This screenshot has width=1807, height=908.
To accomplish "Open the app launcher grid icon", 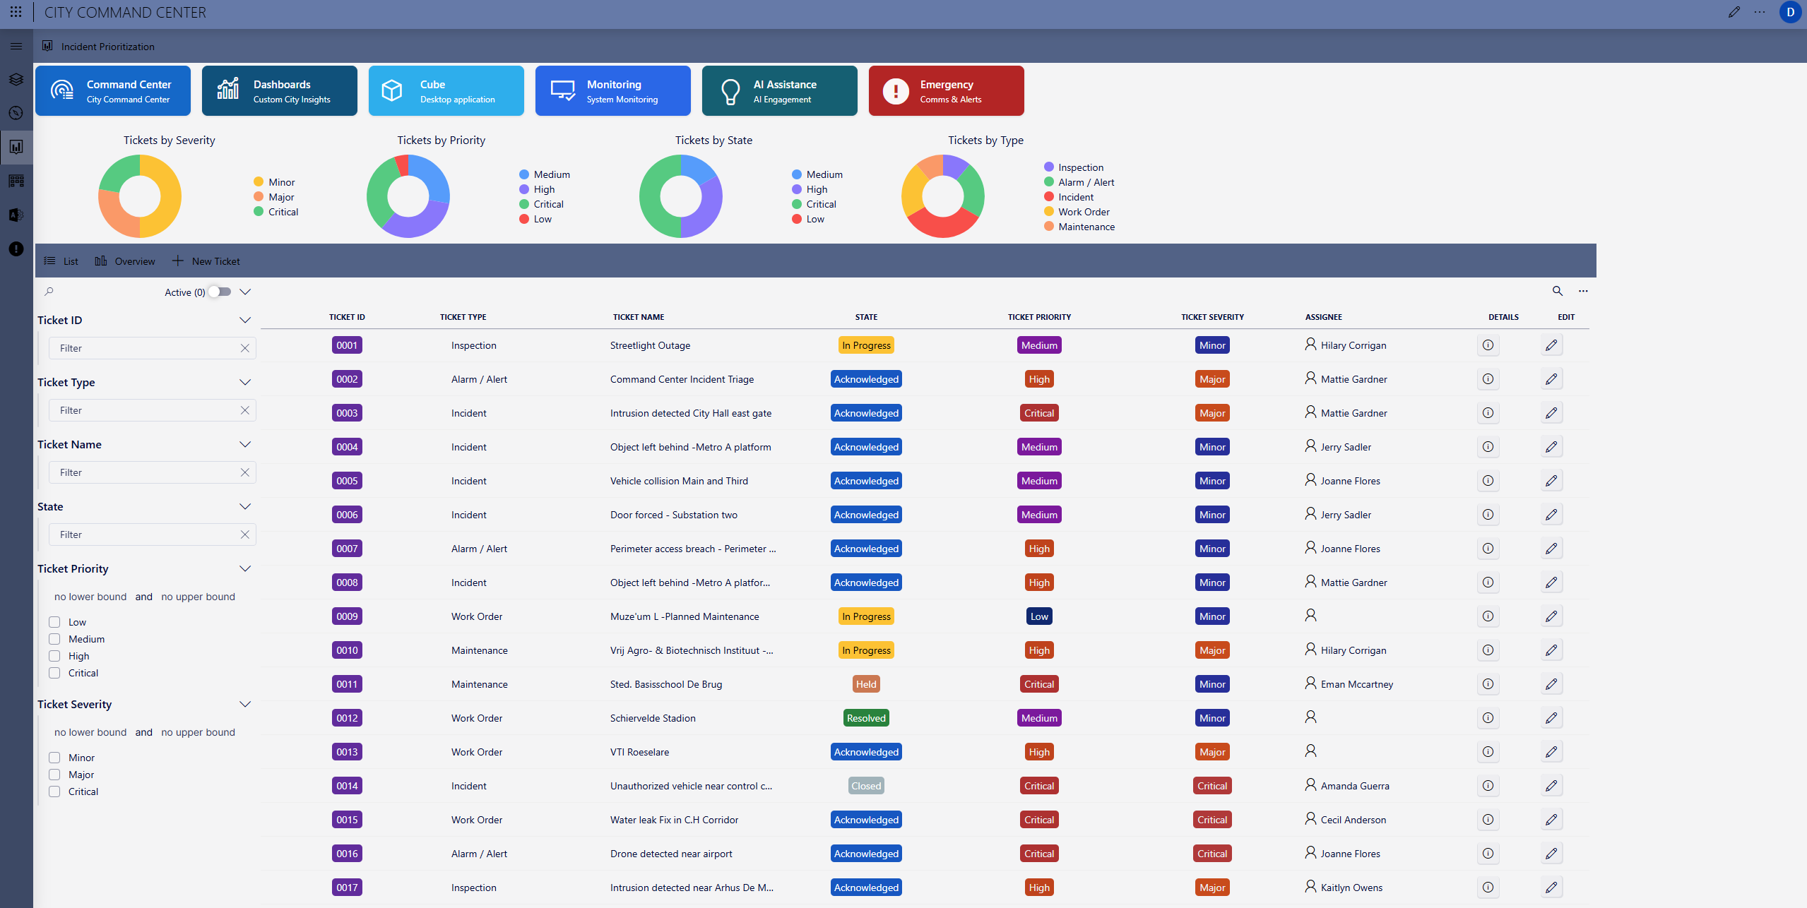I will [16, 12].
